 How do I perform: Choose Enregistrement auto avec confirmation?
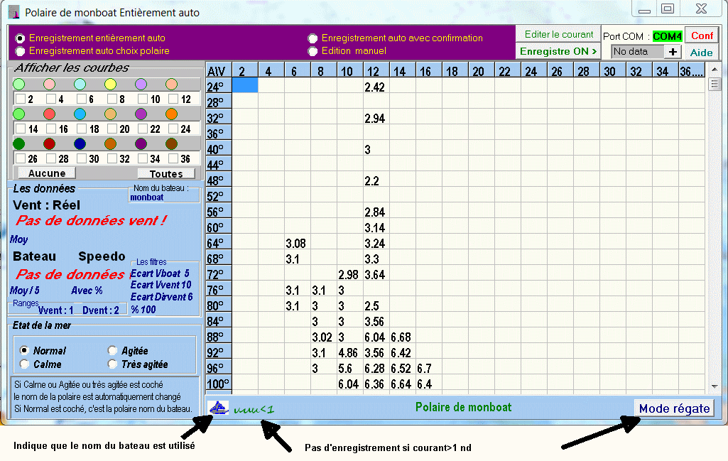313,38
